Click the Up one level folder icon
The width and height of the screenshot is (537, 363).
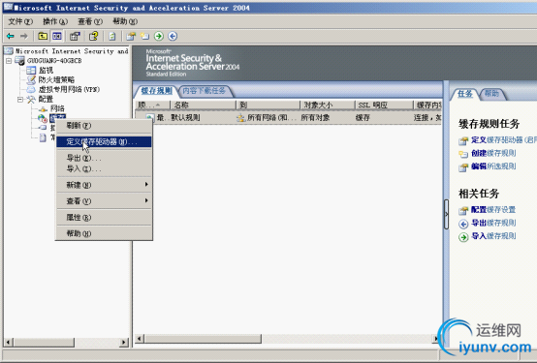tap(43, 36)
